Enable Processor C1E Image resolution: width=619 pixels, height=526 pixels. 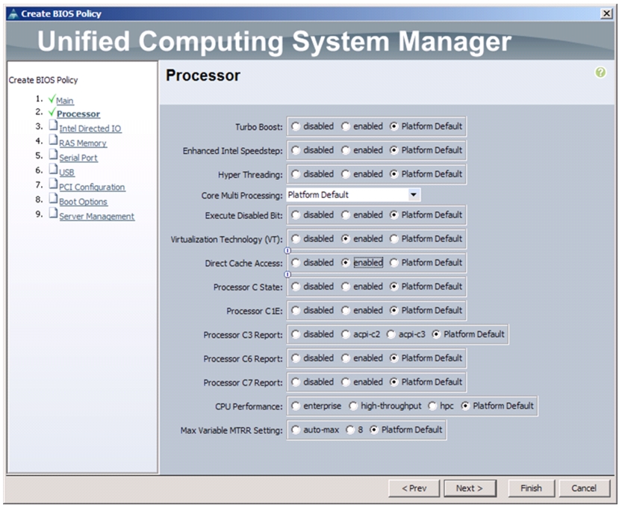coord(346,310)
